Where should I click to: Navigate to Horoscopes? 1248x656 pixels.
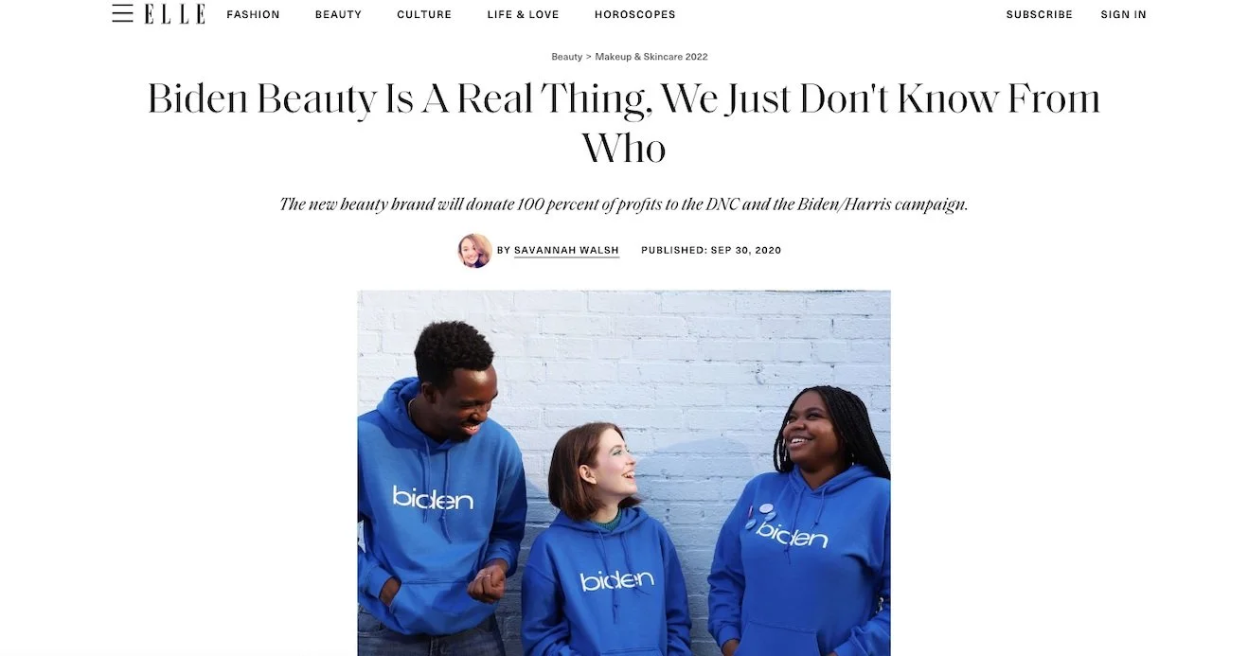tap(634, 14)
